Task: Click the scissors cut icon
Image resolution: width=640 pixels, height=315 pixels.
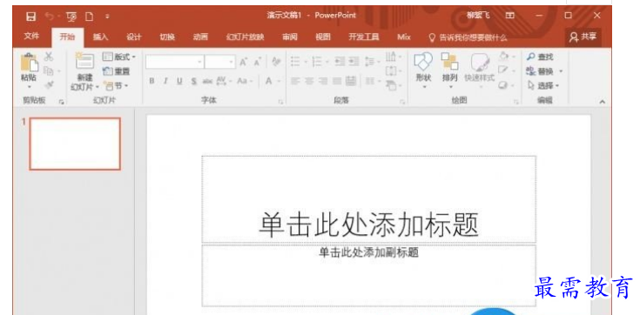Action: point(49,57)
